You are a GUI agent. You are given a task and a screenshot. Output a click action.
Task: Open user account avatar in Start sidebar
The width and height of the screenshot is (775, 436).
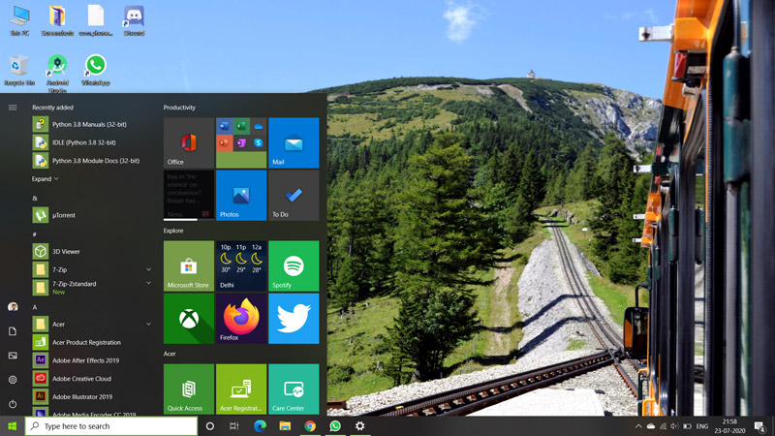point(13,307)
